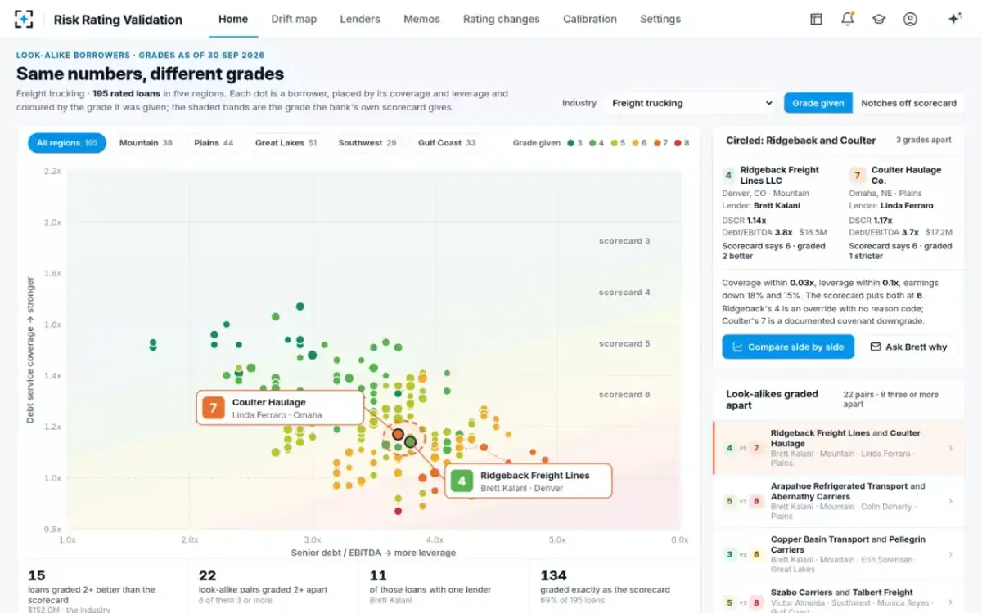
Task: Click the circled Coulter Haulage dot on chart
Action: point(398,435)
